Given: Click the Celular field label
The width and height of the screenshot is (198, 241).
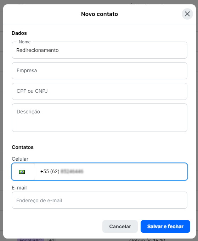Looking at the screenshot, I should (20, 159).
